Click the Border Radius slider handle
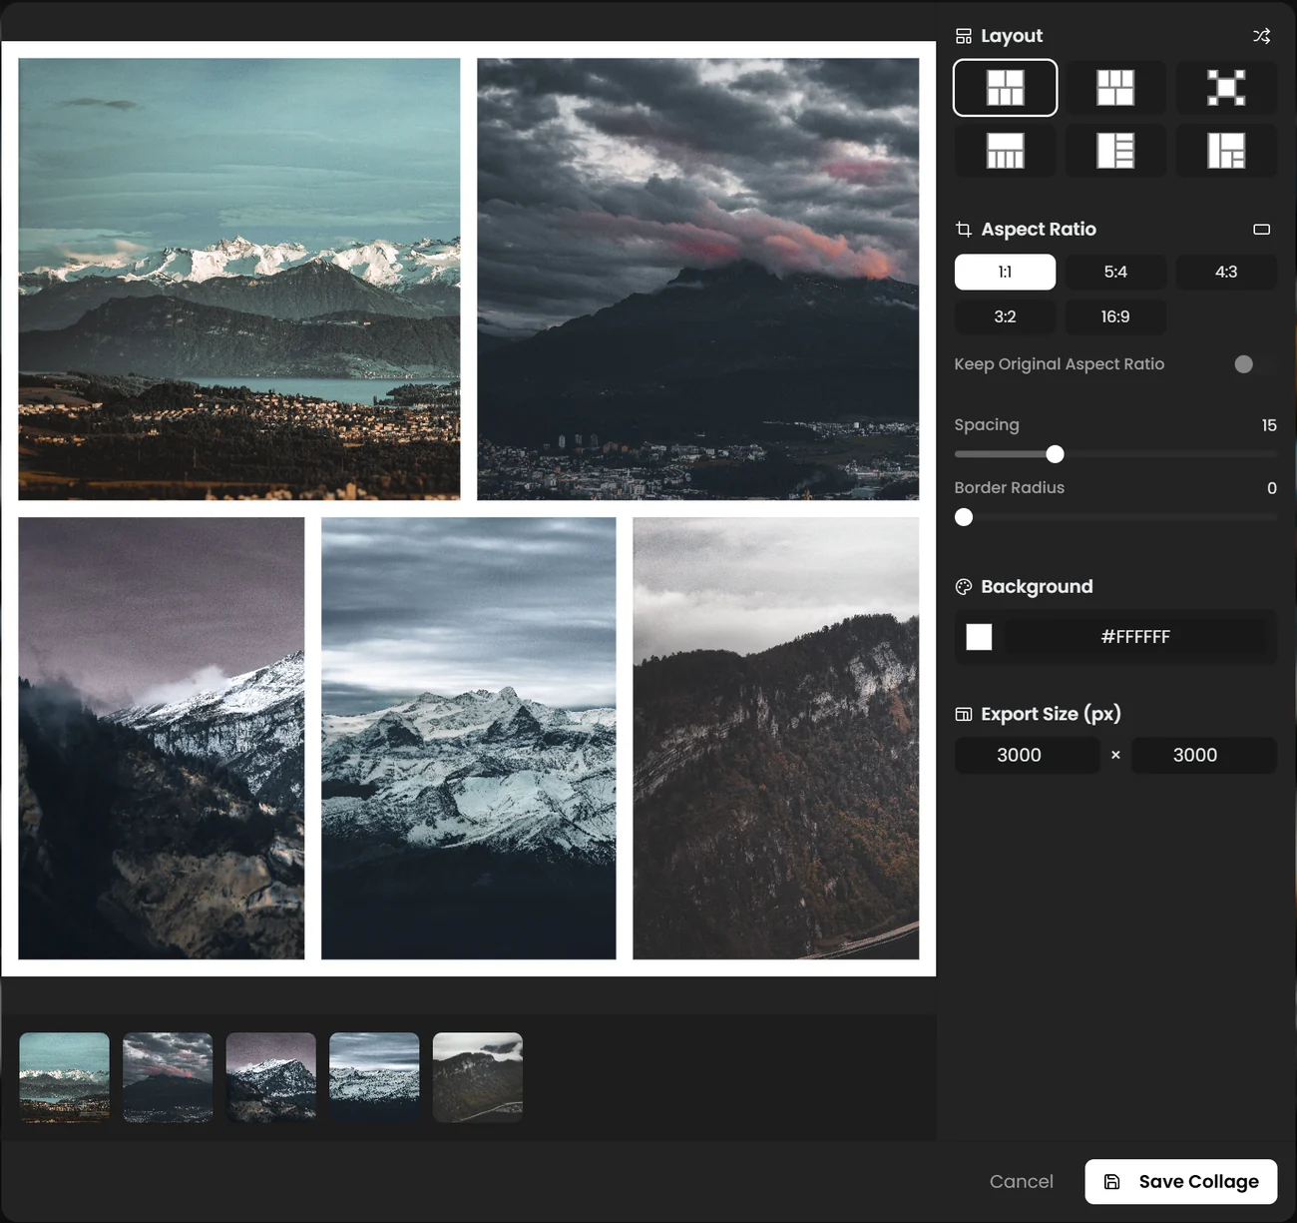This screenshot has height=1223, width=1297. pos(964,517)
